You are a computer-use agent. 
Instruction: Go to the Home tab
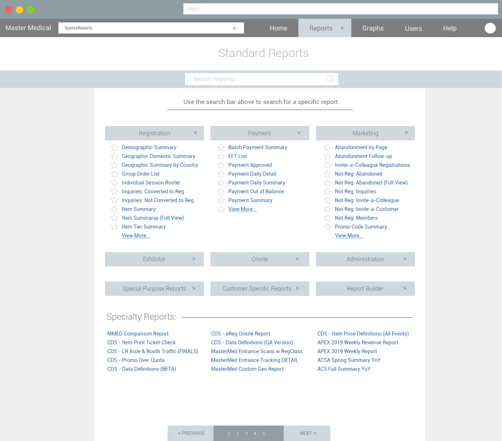[x=279, y=28]
